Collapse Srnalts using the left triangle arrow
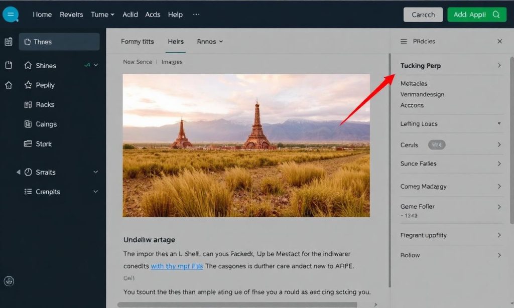This screenshot has height=308, width=514. 19,172
